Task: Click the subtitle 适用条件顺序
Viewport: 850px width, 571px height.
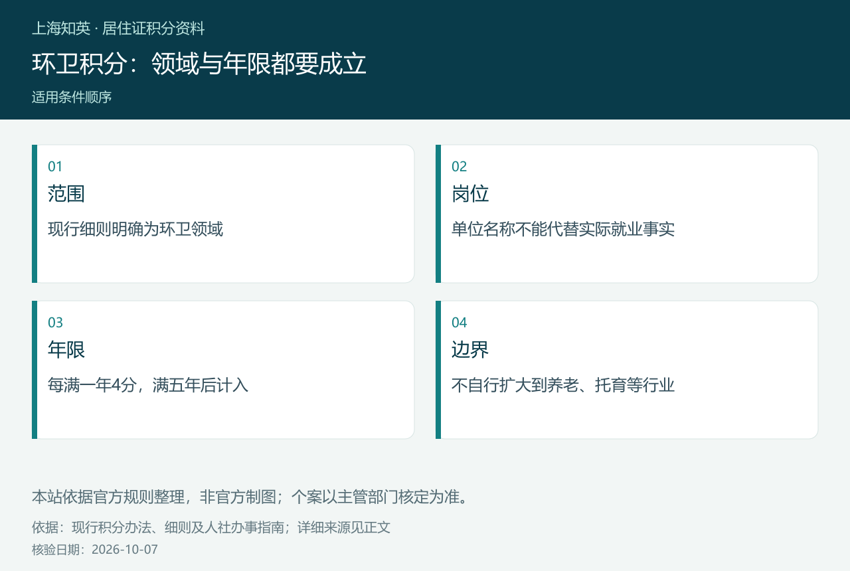Action: pos(72,97)
